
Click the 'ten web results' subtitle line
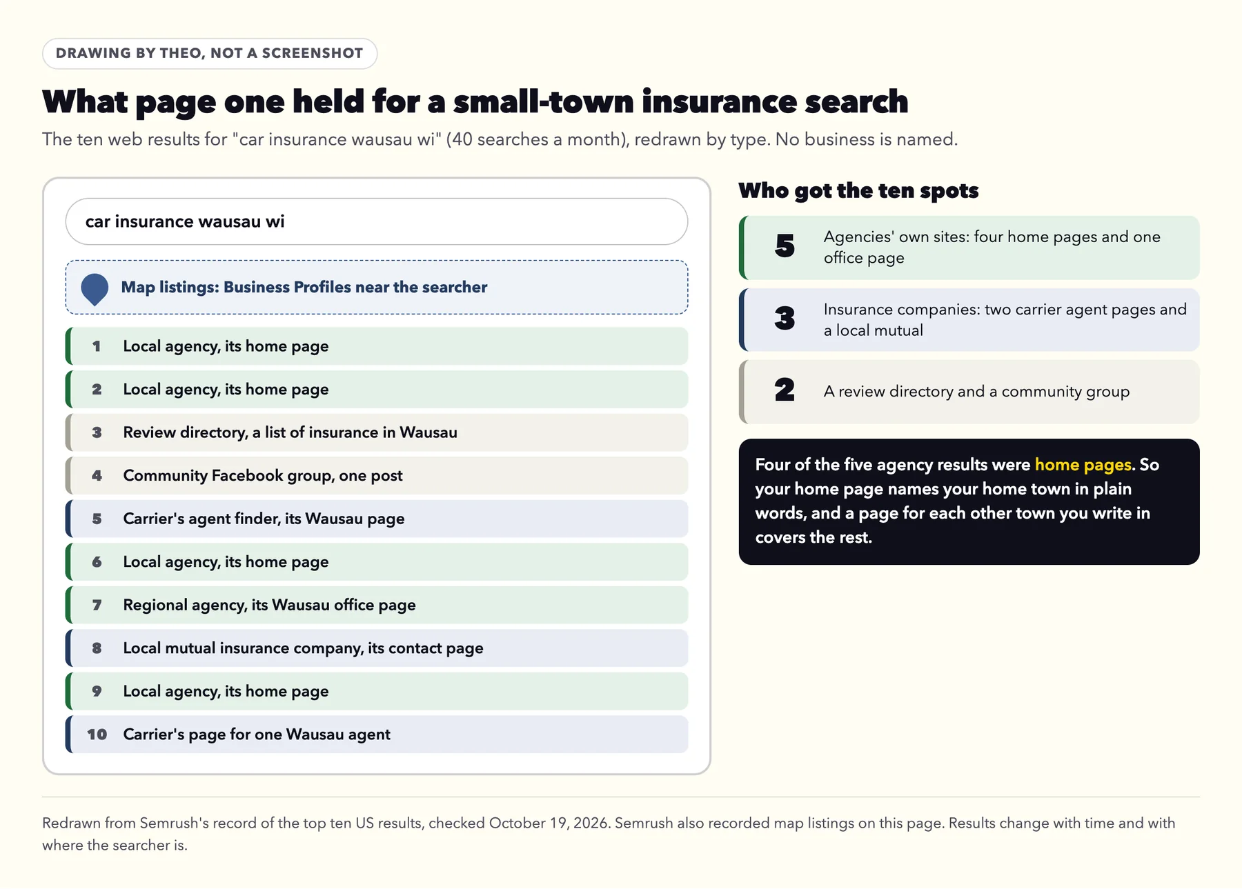tap(500, 139)
